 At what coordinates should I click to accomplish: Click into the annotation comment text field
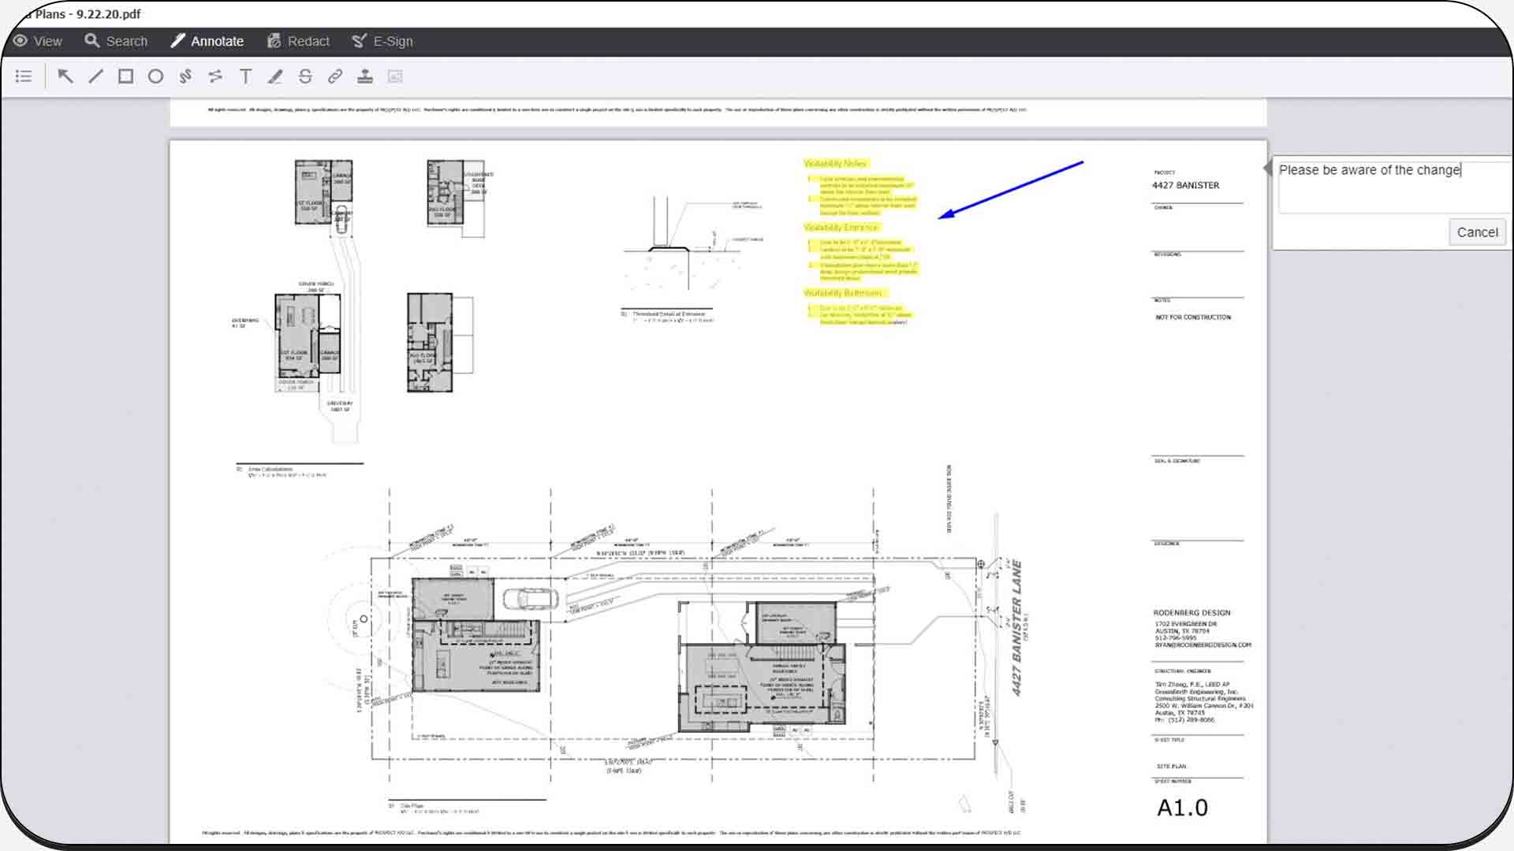tap(1392, 188)
